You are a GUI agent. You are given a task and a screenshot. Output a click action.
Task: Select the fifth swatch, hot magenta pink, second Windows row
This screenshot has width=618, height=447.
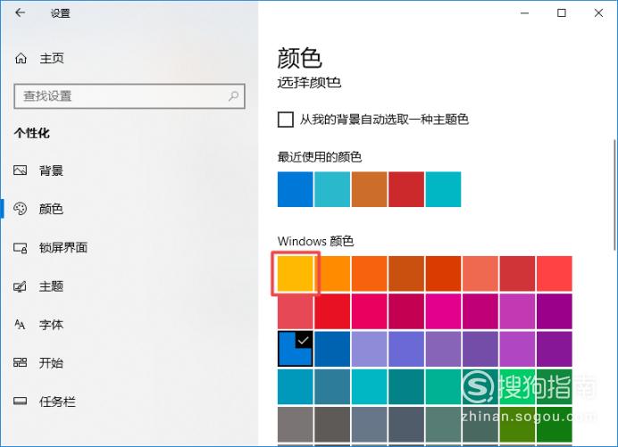tap(443, 311)
